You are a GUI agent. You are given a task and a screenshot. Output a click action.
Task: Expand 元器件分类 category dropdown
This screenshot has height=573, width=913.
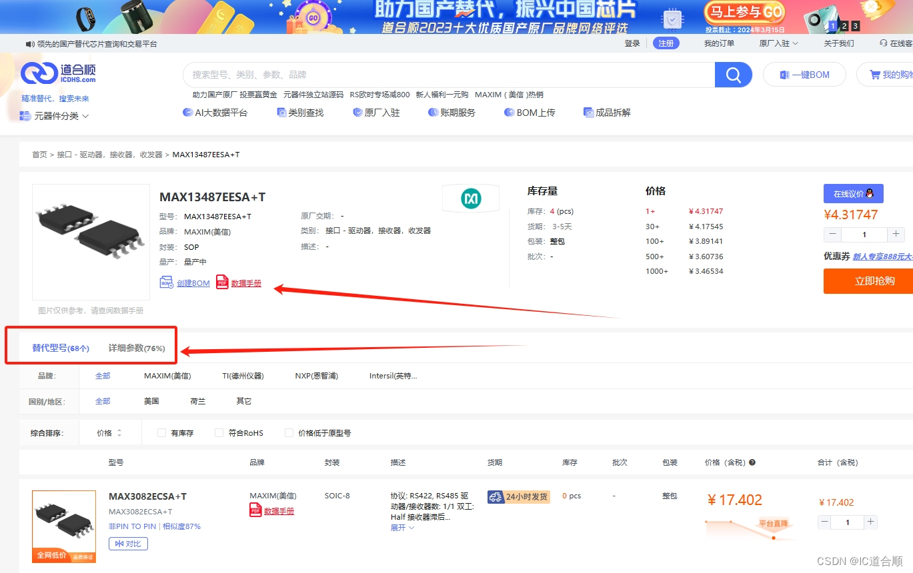tap(54, 116)
